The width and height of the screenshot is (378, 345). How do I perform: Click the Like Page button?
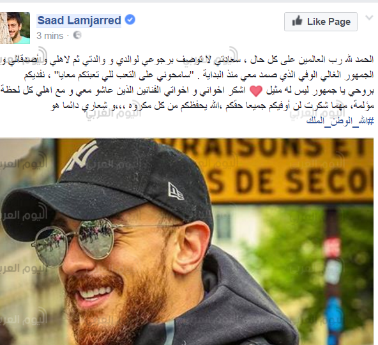point(321,22)
